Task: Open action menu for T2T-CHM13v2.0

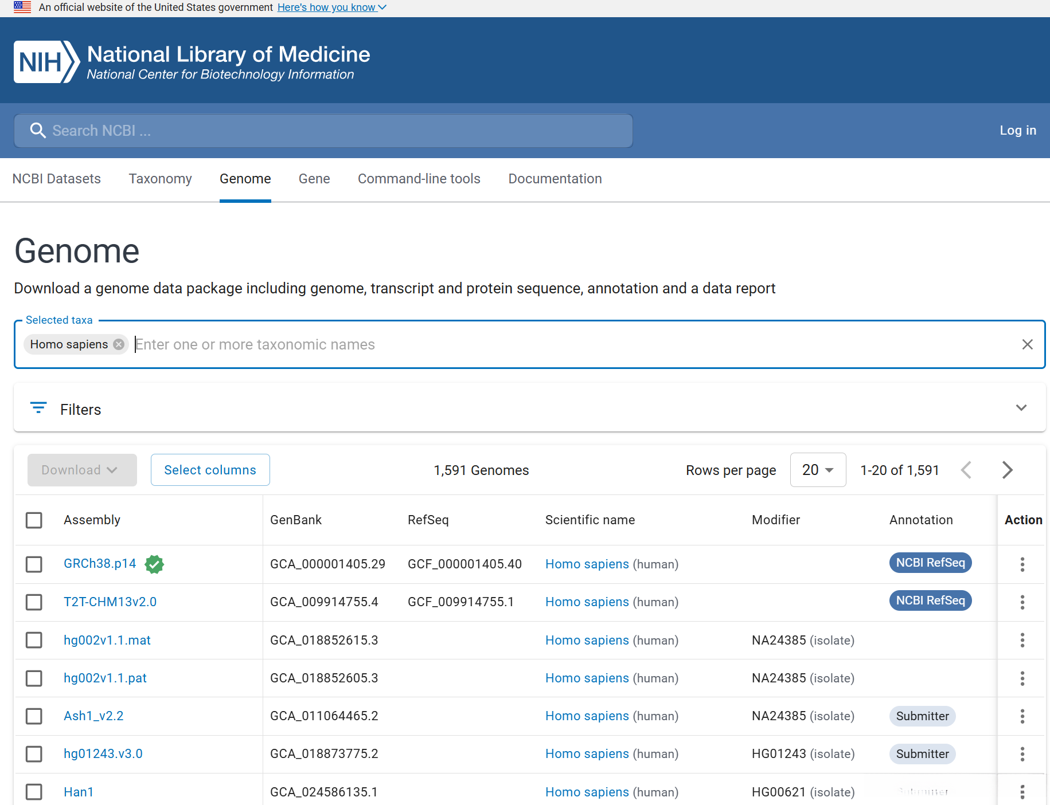Action: 1022,602
